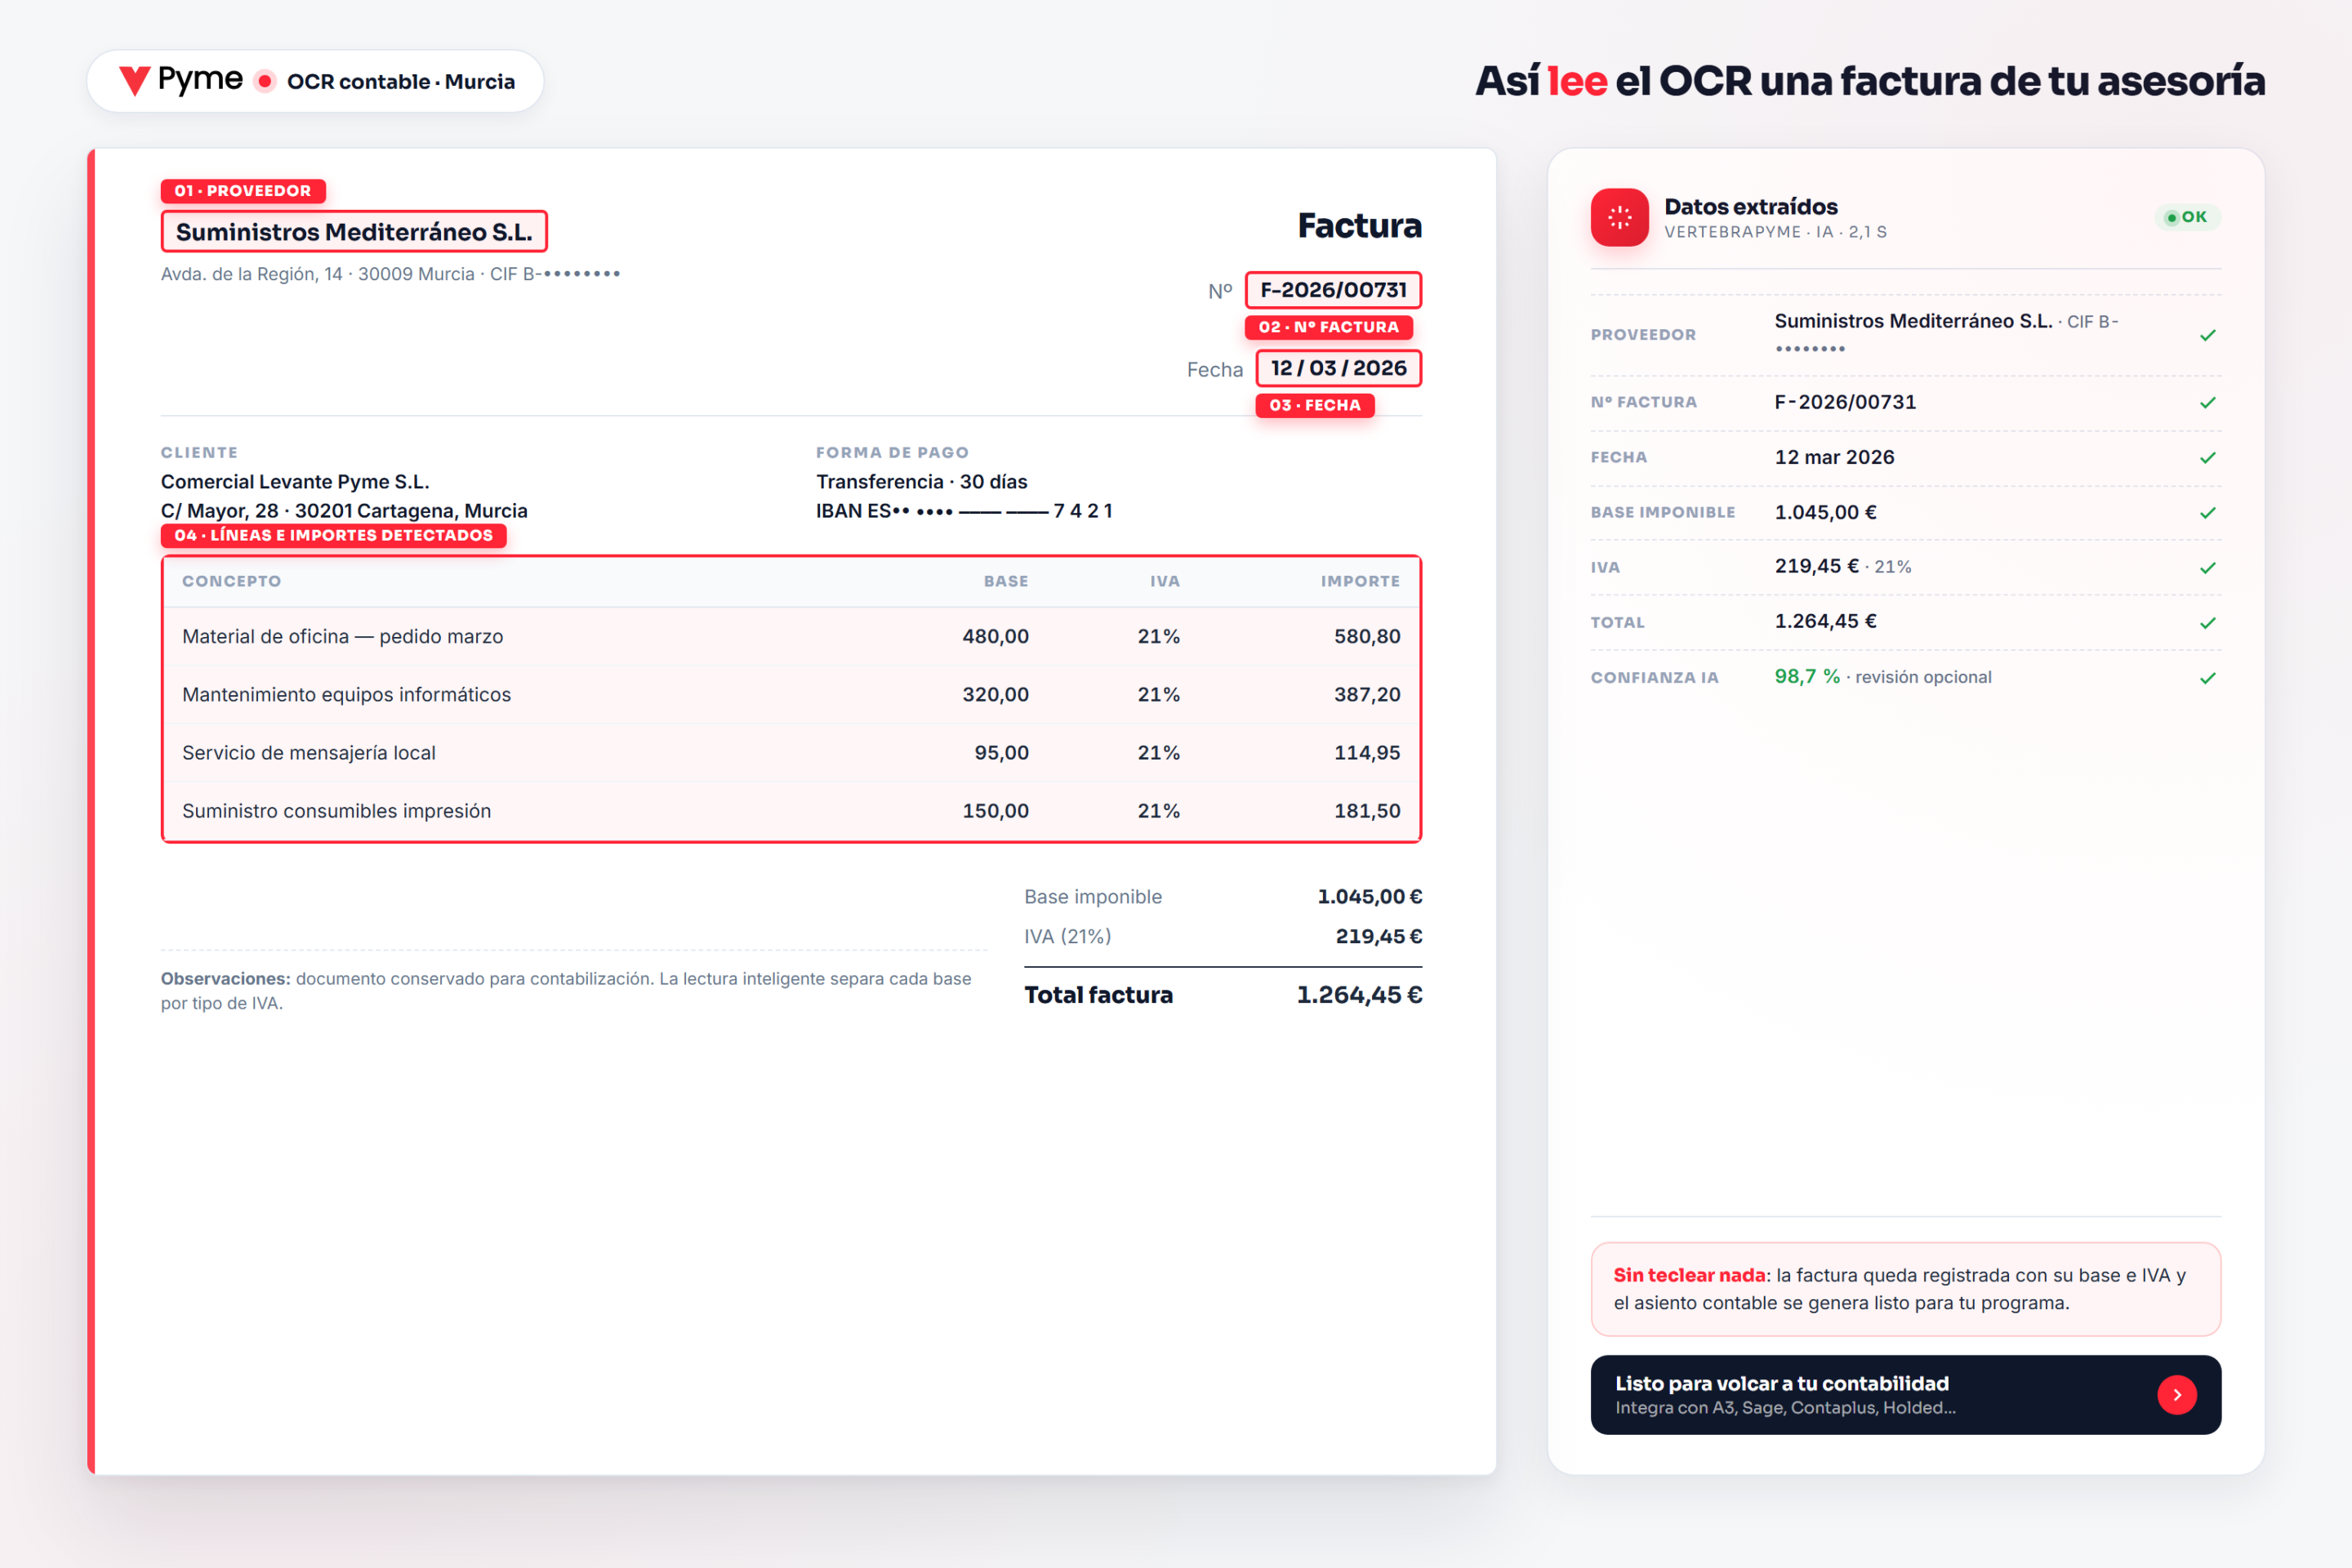
Task: Click the green check on Proveedor row
Action: tap(2207, 335)
